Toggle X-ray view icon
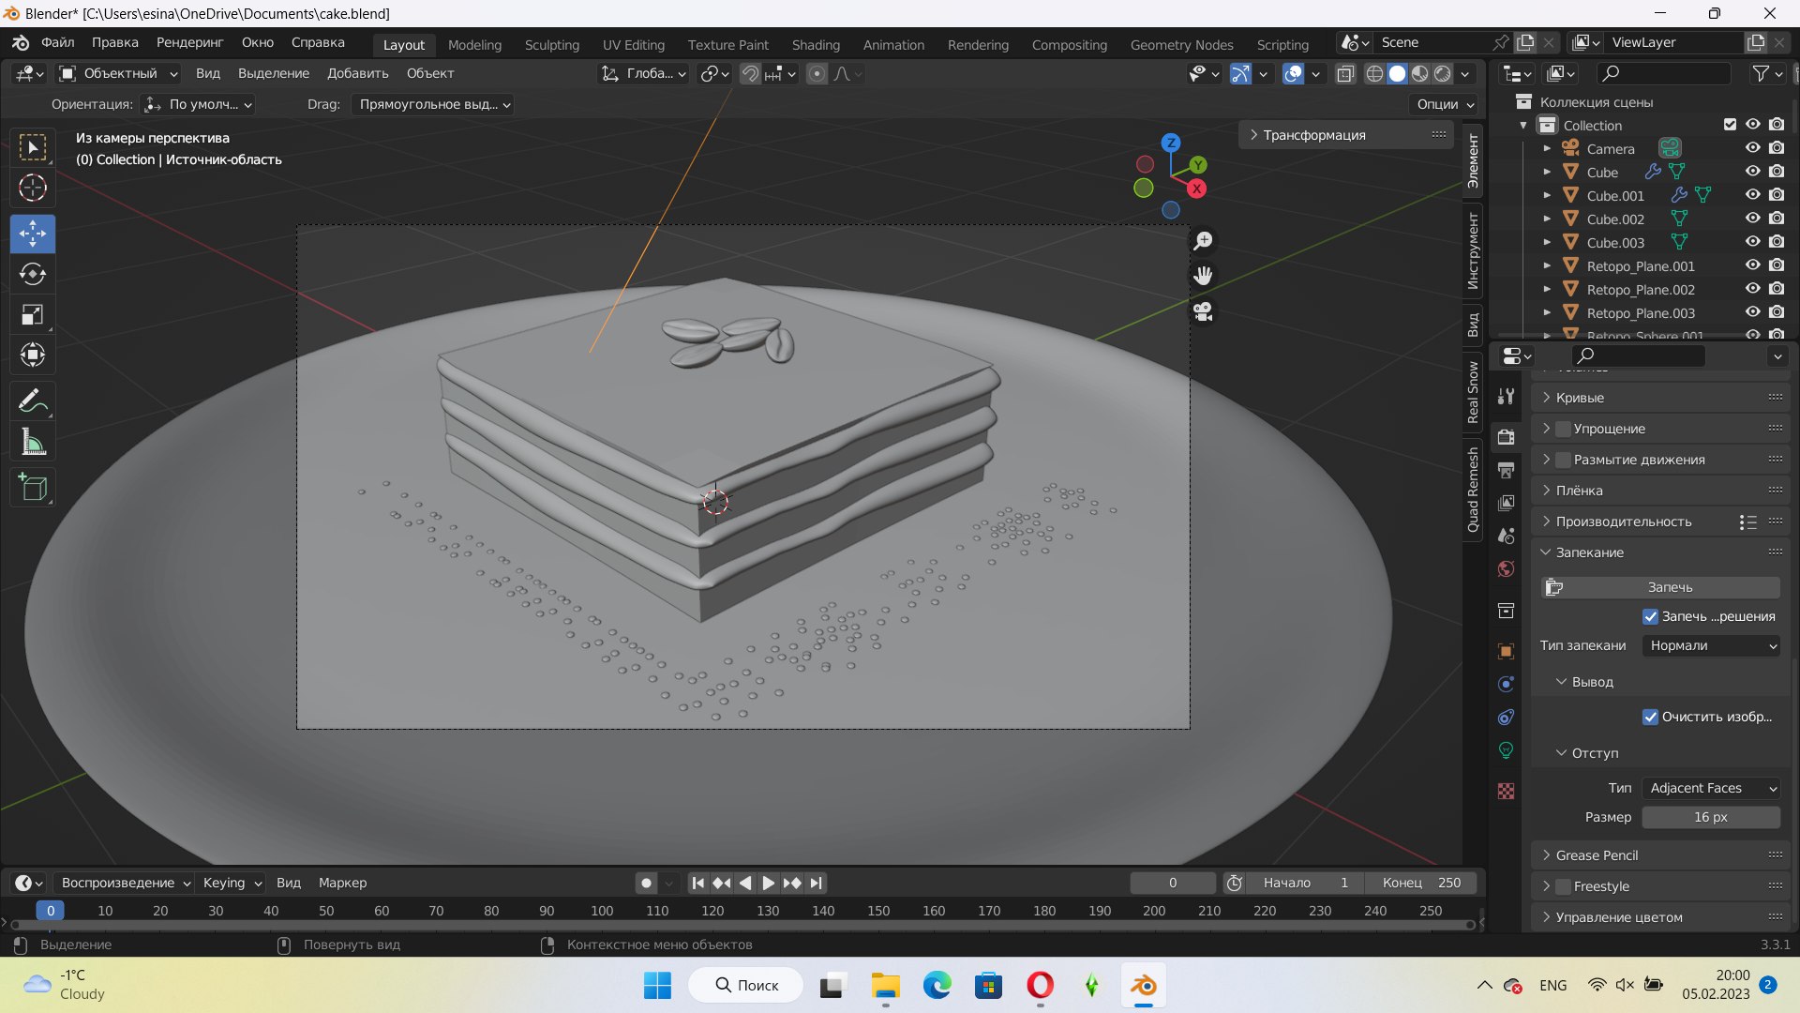Image resolution: width=1800 pixels, height=1013 pixels. pos(1345,73)
